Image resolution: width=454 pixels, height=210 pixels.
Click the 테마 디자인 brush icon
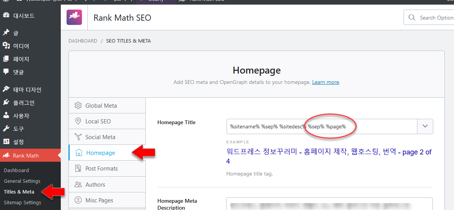[6, 89]
